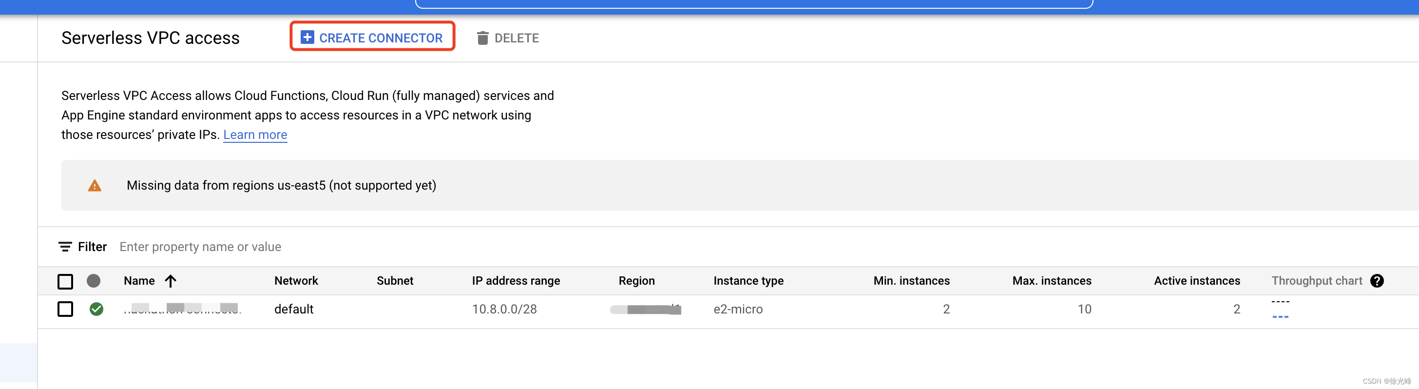This screenshot has height=389, width=1419.
Task: Click the DELETE button
Action: [x=508, y=38]
